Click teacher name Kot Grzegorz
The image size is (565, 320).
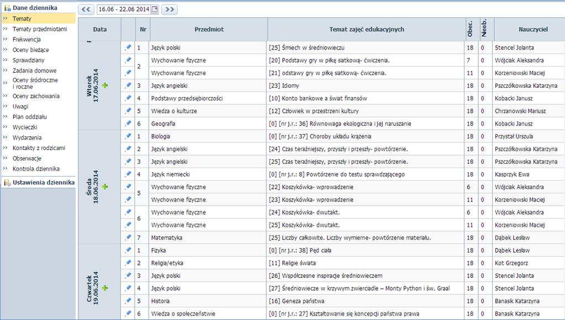coord(511,263)
